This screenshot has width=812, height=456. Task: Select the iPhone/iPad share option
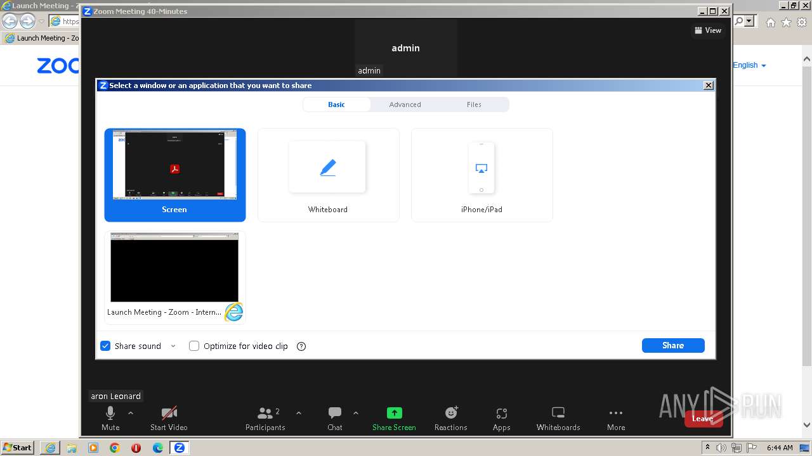481,175
